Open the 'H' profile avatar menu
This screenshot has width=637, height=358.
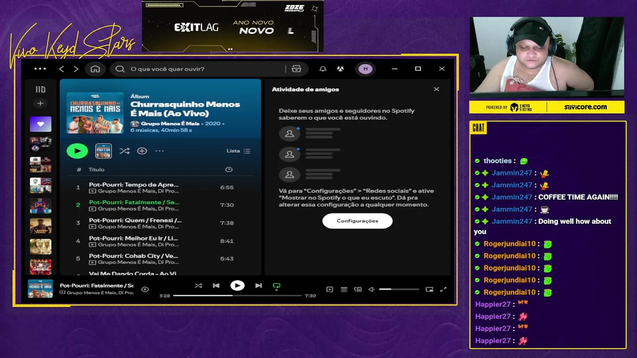[365, 69]
